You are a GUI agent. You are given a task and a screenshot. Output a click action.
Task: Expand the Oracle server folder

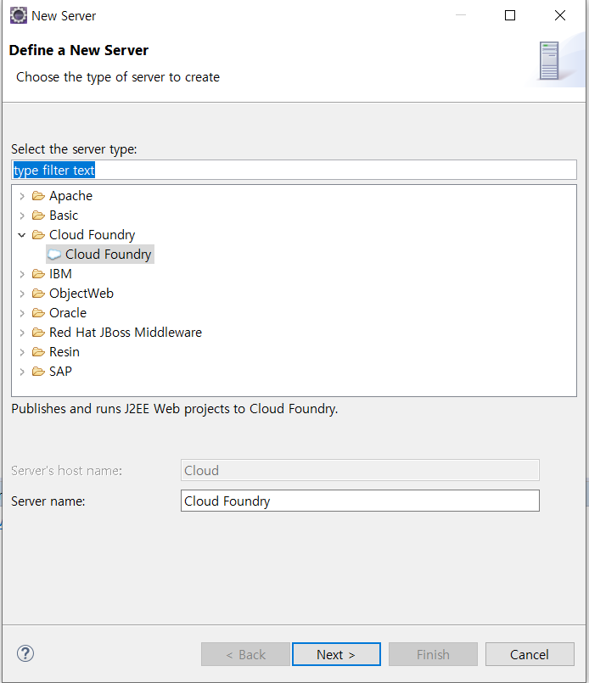(x=22, y=313)
